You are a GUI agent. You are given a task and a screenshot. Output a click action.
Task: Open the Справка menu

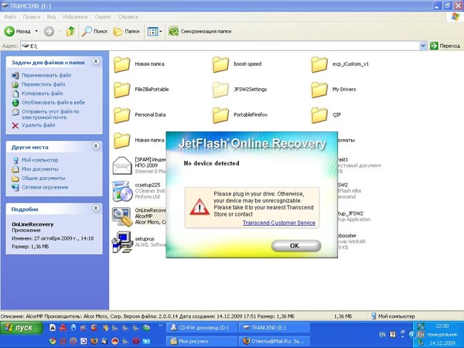[x=128, y=17]
